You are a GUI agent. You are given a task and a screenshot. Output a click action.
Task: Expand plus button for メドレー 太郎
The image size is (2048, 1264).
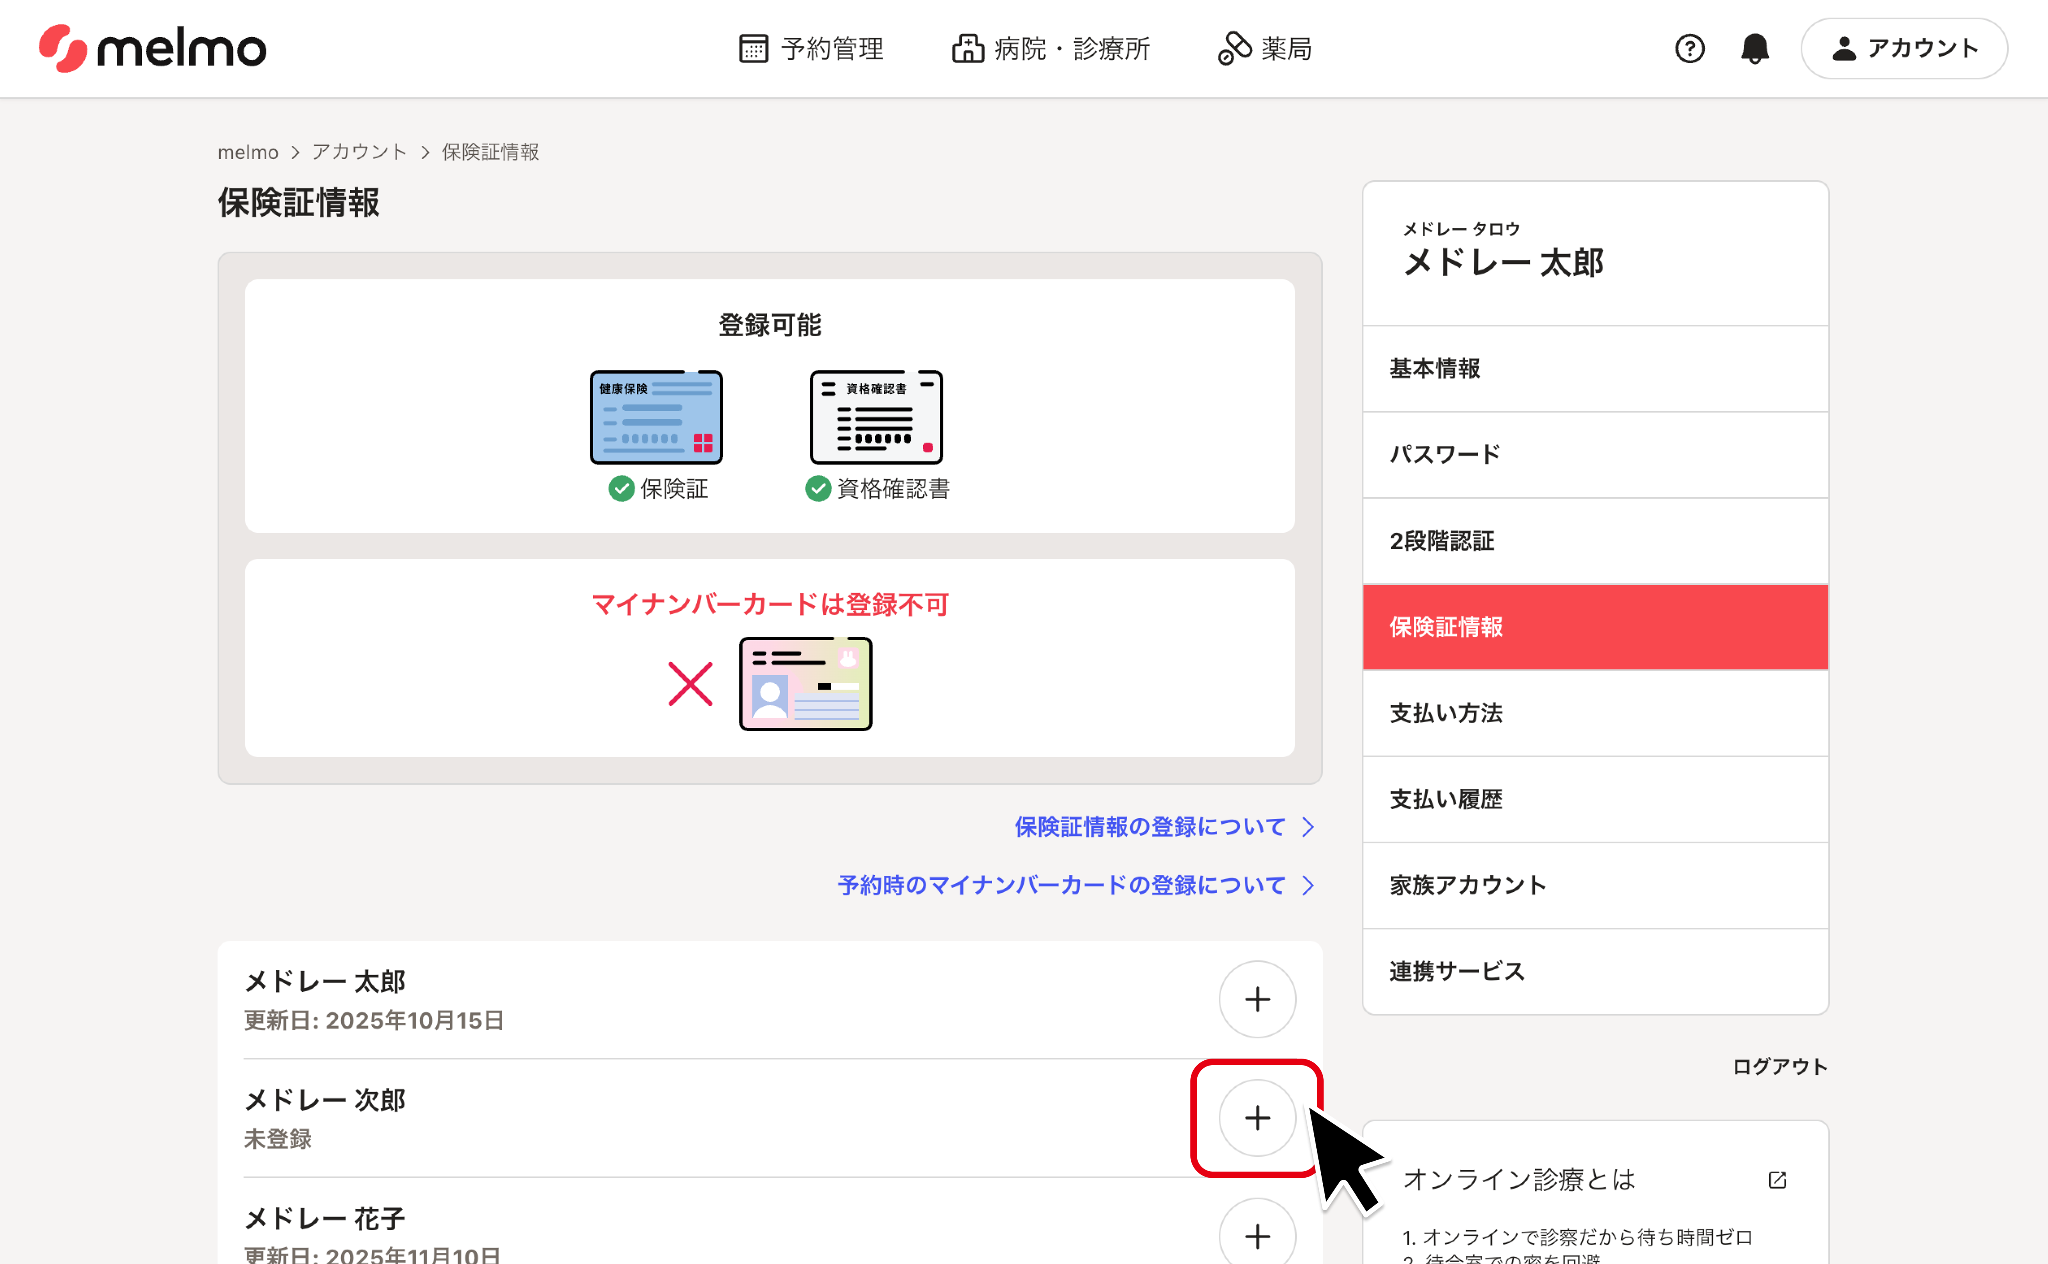point(1257,999)
